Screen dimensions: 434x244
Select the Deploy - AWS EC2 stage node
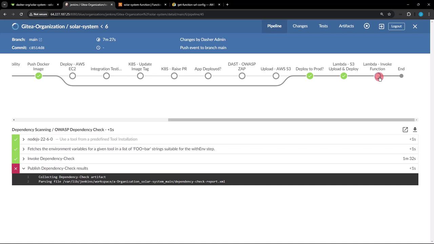(x=73, y=76)
